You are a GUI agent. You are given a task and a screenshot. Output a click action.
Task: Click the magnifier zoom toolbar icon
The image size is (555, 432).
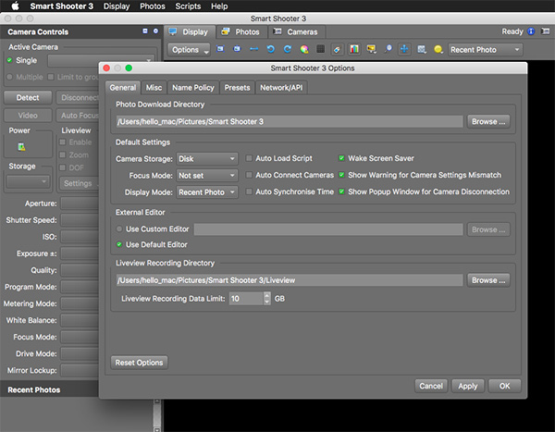(x=388, y=49)
